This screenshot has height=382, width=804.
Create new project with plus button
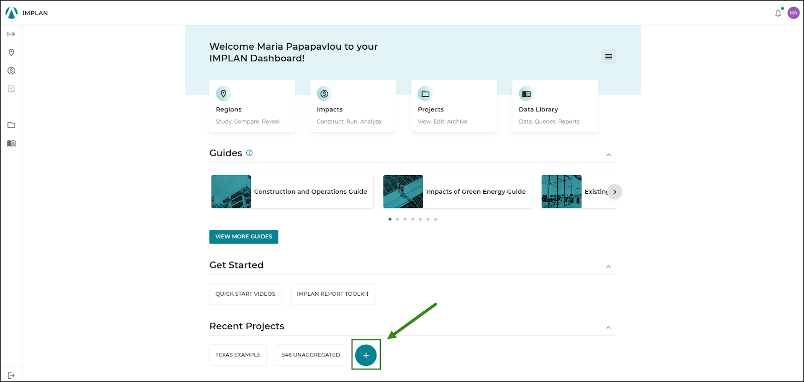pyautogui.click(x=366, y=355)
